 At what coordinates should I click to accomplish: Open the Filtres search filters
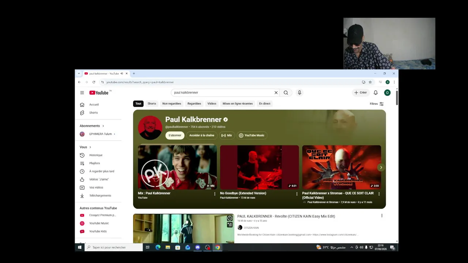click(377, 104)
